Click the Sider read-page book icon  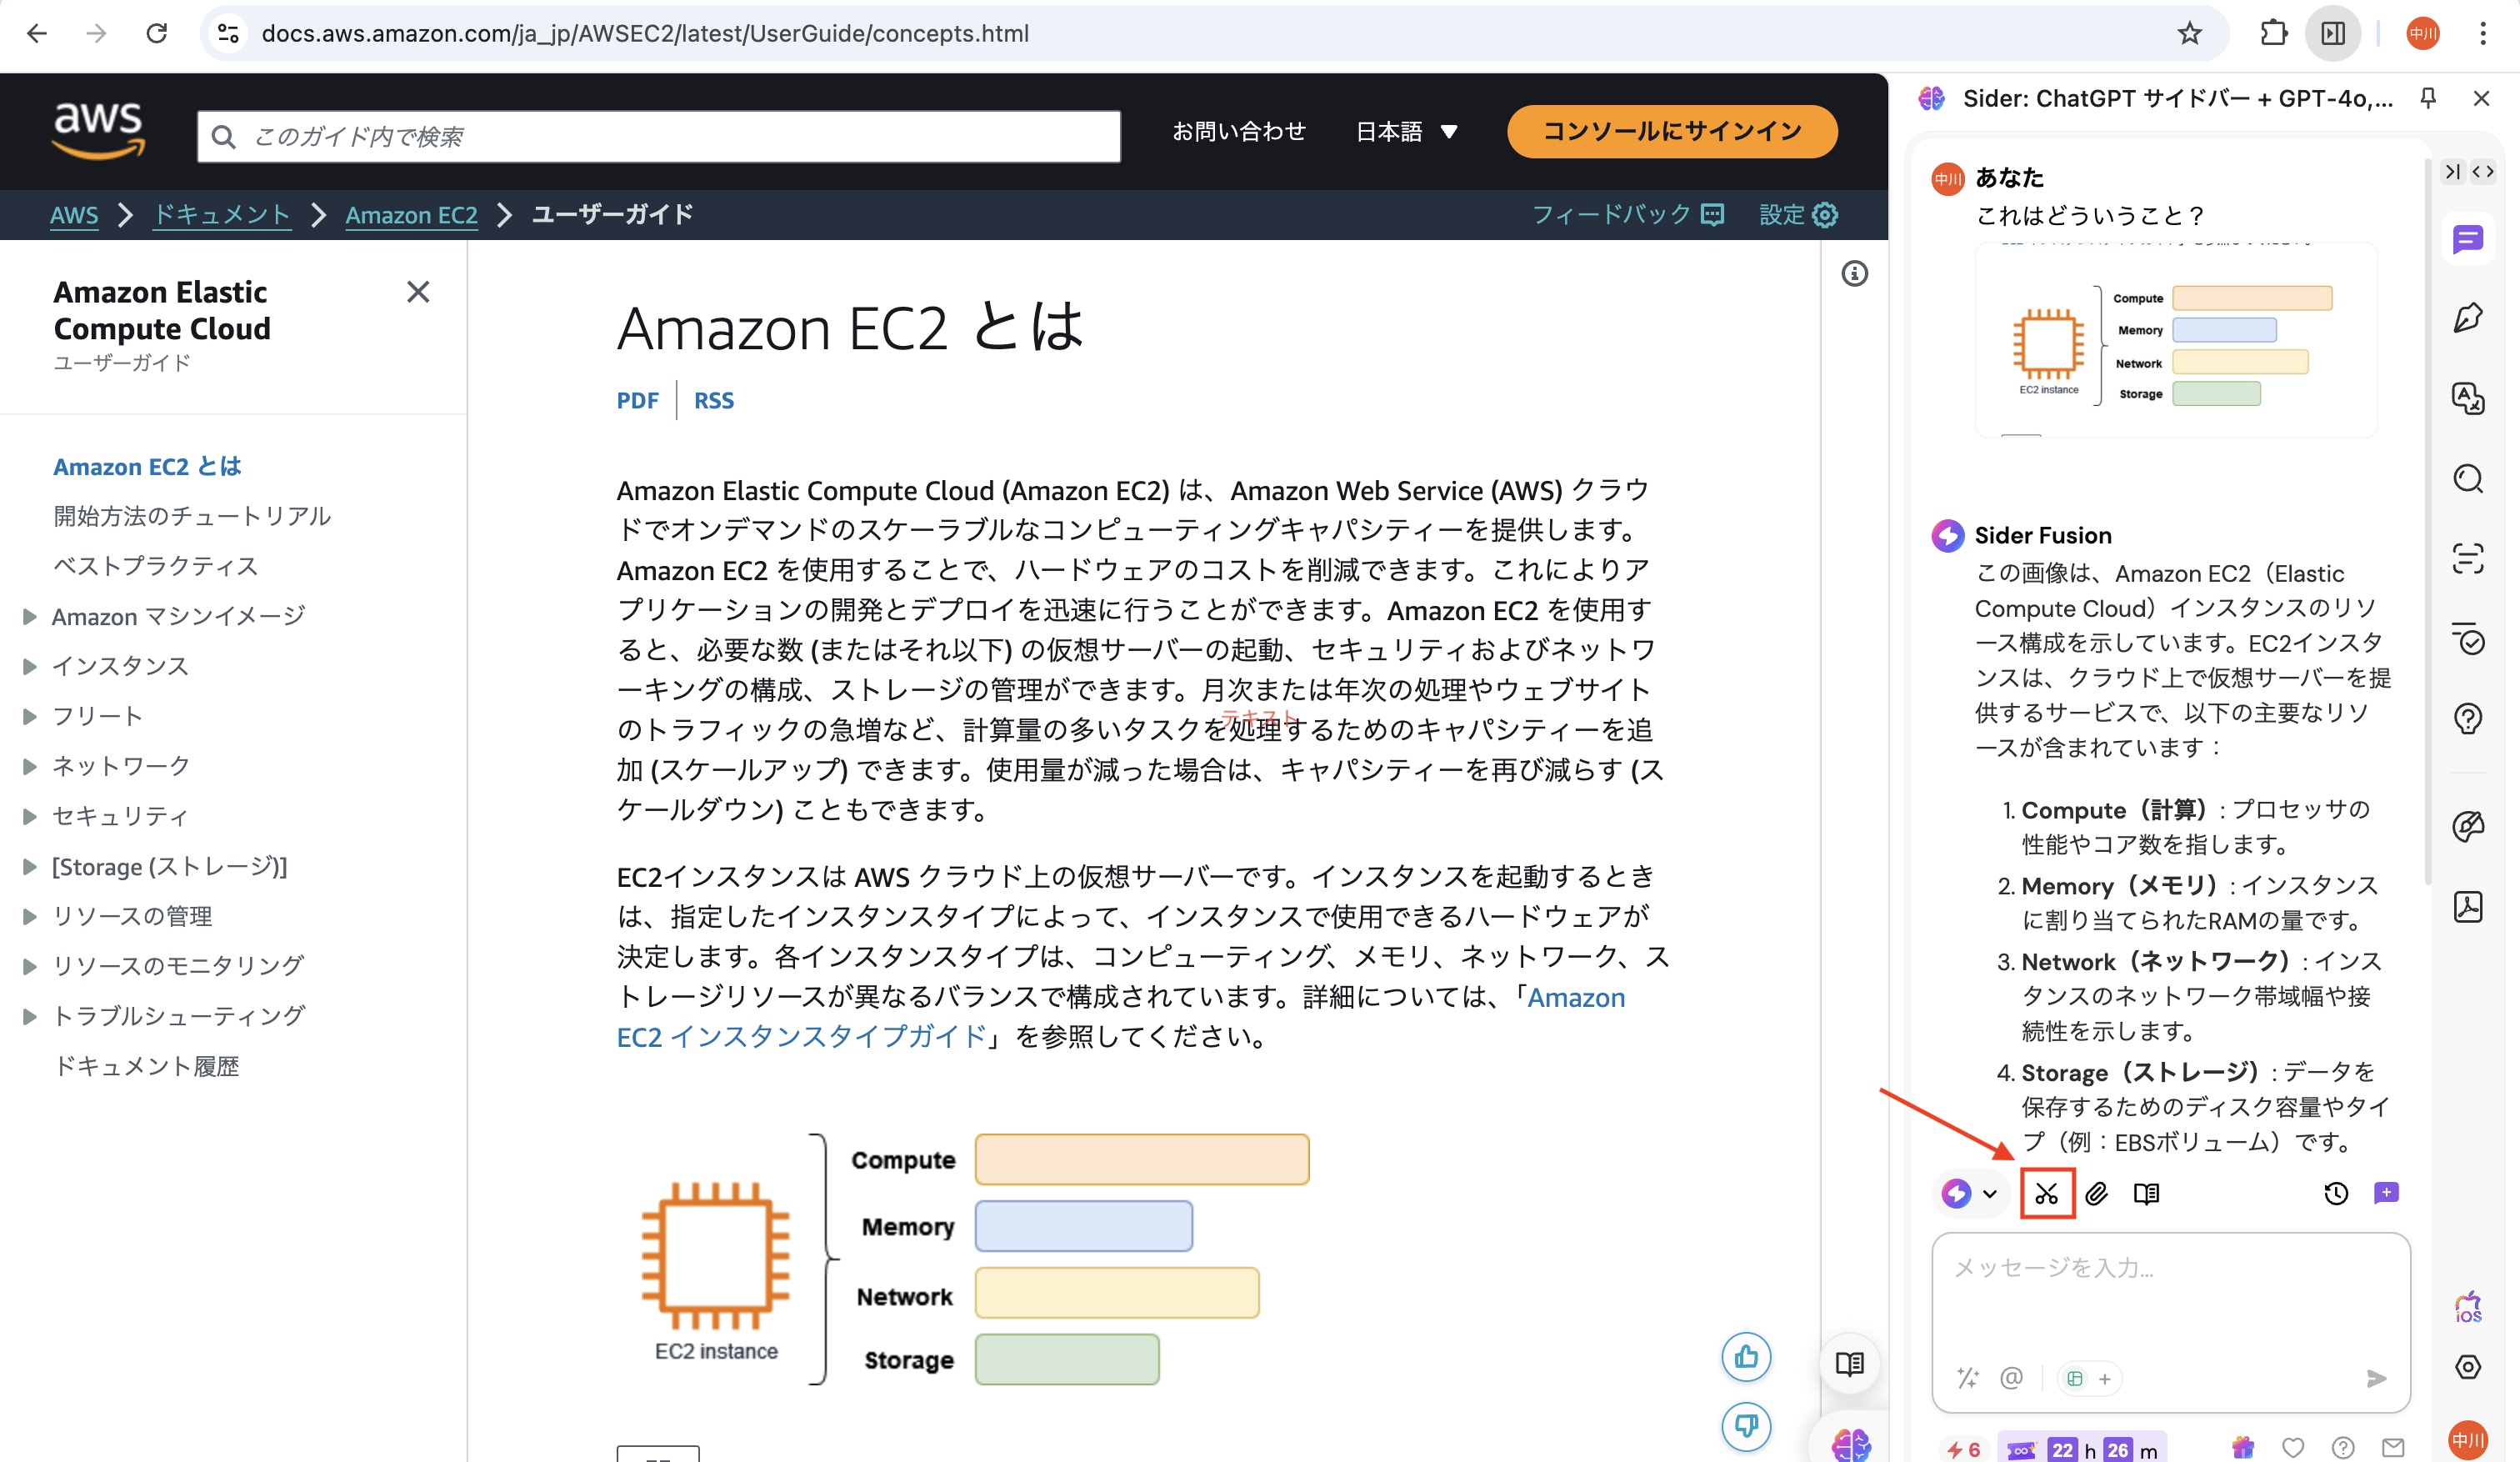tap(2146, 1193)
